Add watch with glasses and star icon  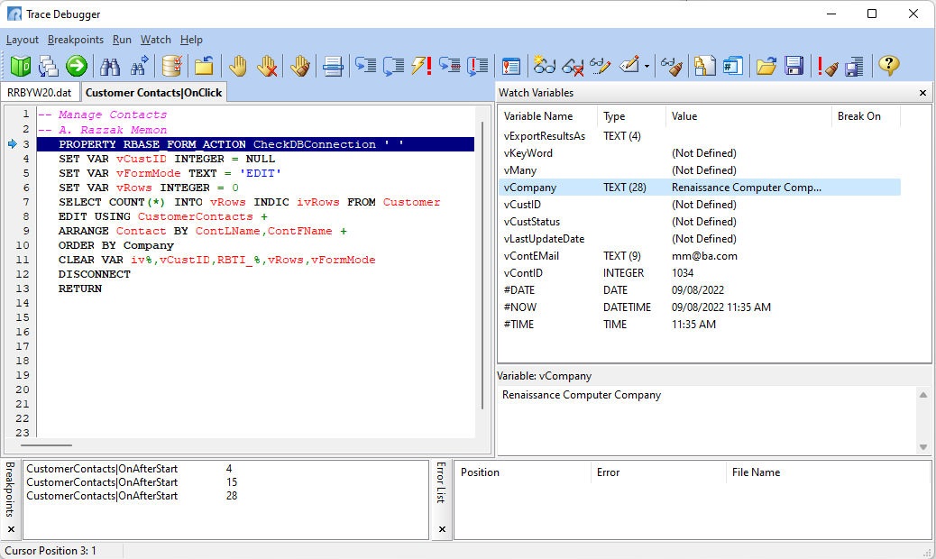545,66
